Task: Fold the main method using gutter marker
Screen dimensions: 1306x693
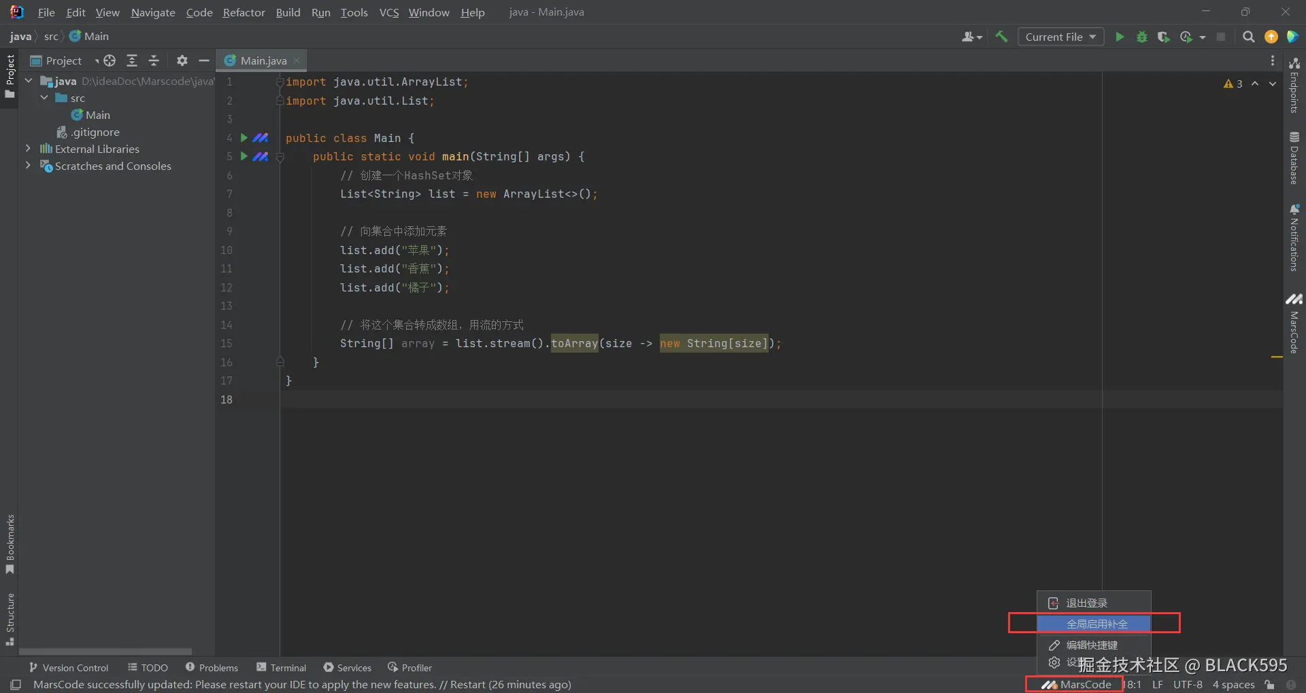Action: 280,157
